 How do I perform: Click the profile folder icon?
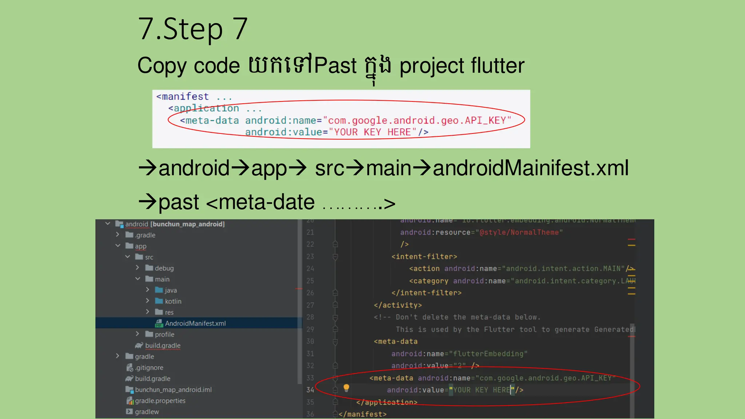pyautogui.click(x=149, y=334)
